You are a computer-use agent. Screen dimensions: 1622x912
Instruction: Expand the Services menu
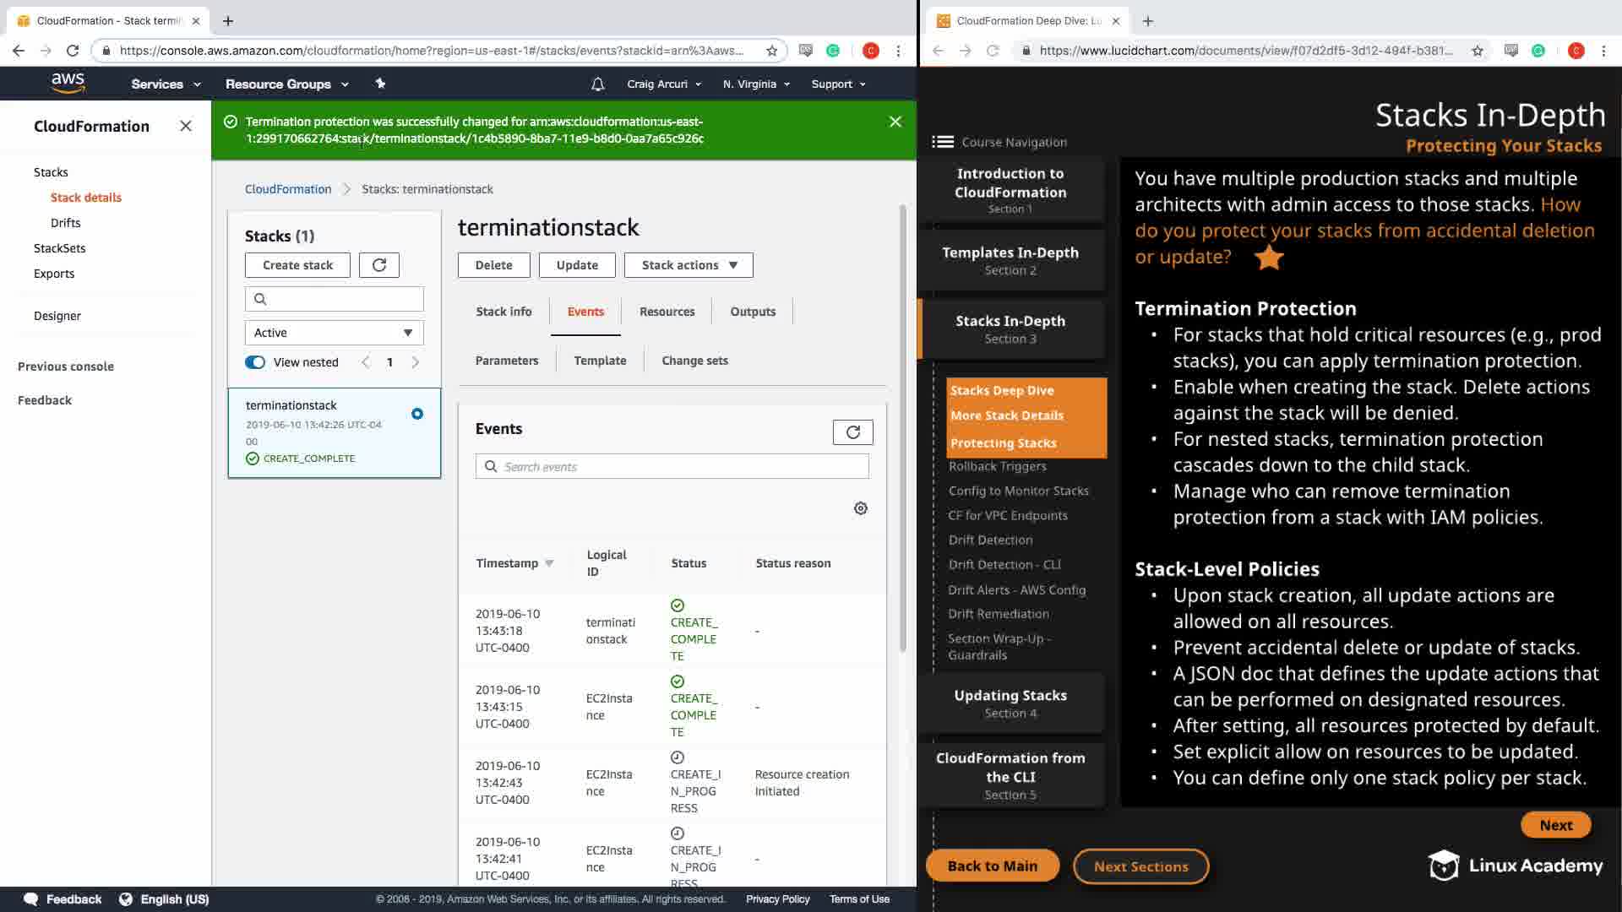pos(166,84)
